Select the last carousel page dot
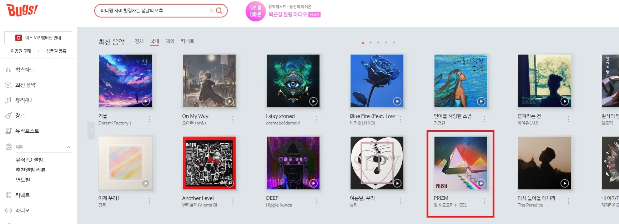Image resolution: width=619 pixels, height=224 pixels. [x=394, y=42]
